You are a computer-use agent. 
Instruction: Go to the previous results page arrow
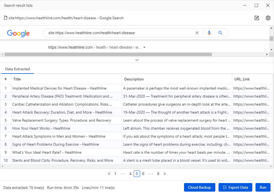point(109,174)
